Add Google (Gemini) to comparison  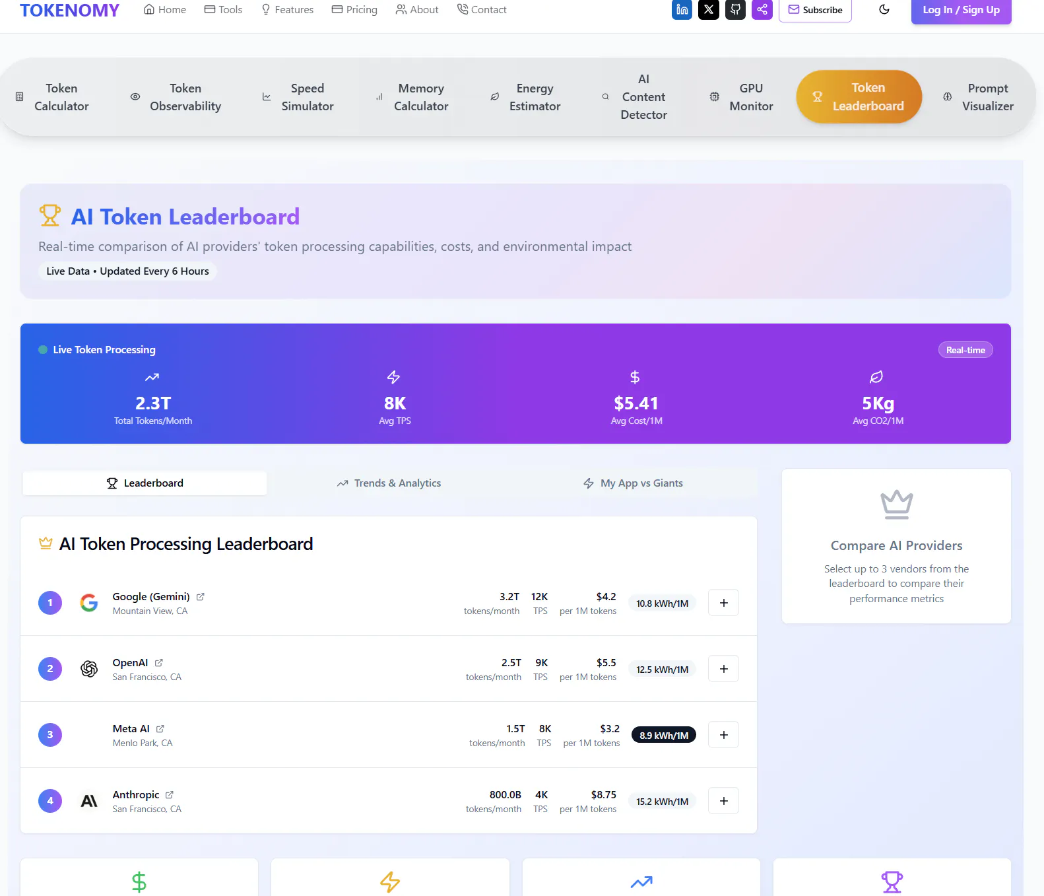point(724,603)
